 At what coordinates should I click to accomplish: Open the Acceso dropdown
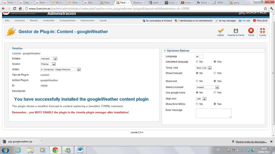coord(48,64)
